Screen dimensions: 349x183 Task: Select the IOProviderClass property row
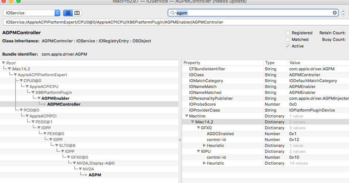[266, 110]
